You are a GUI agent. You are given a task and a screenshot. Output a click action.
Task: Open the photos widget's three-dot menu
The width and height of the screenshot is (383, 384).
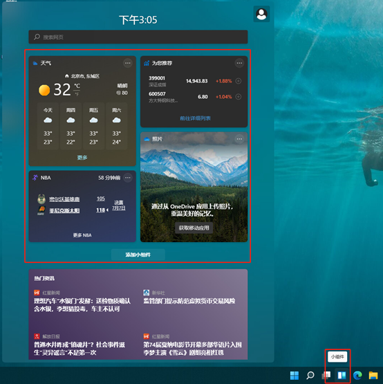tap(239, 139)
